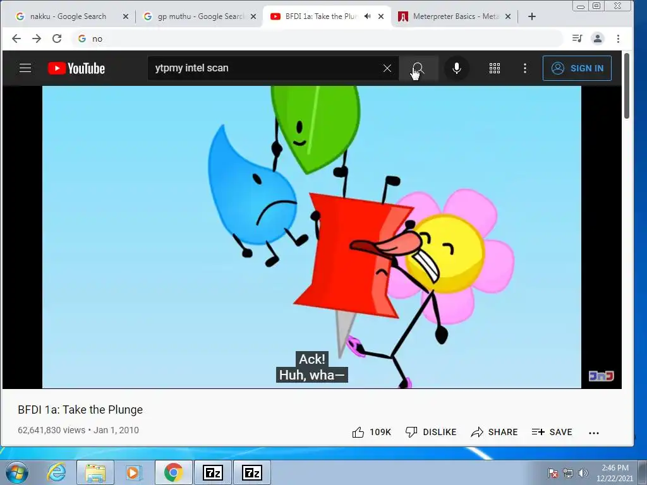Viewport: 647px width, 485px height.
Task: Close the Meterpreter Basics tab
Action: [508, 16]
